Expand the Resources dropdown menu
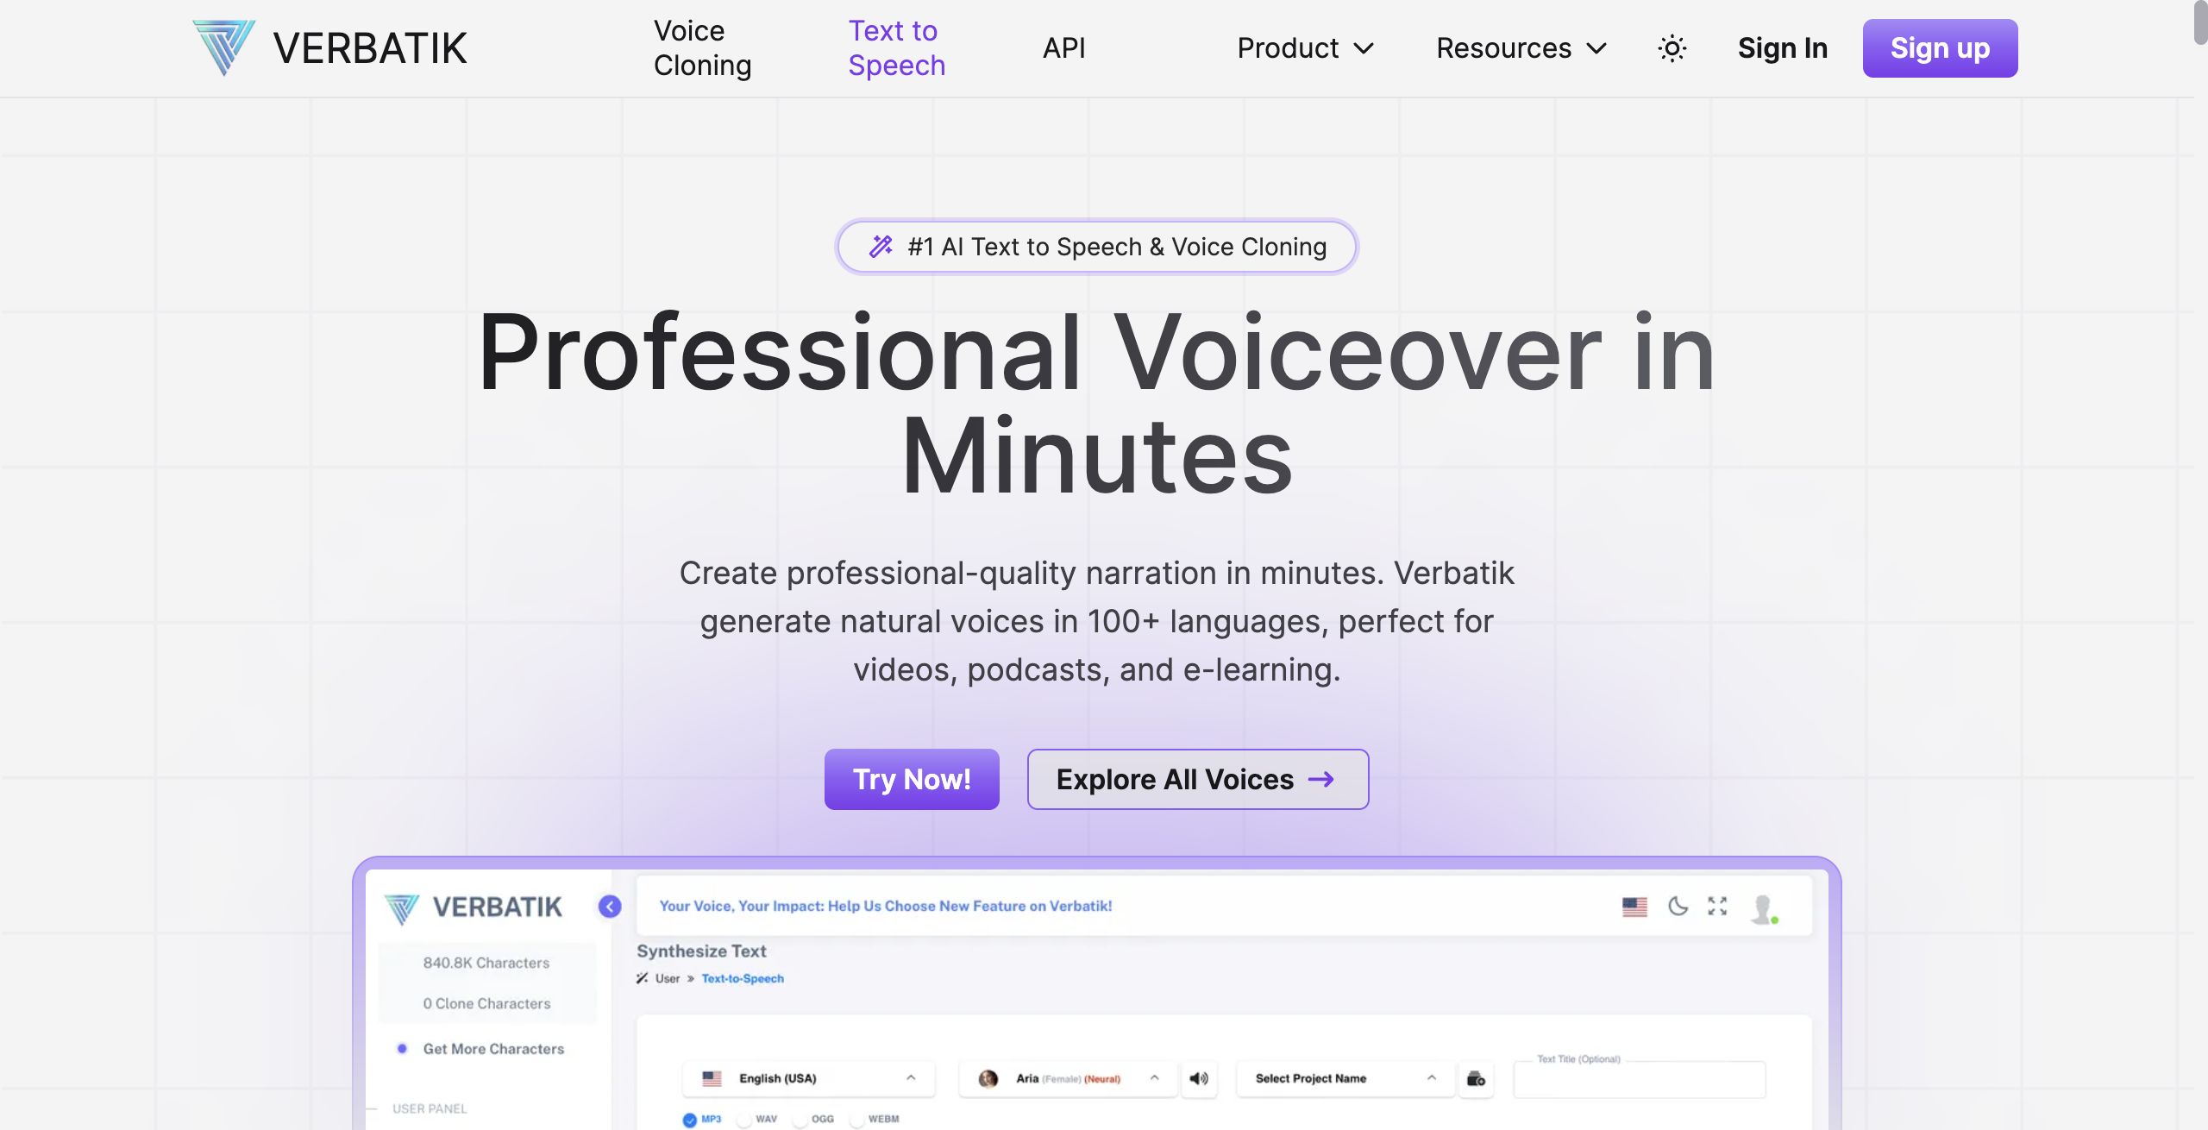Viewport: 2208px width, 1130px height. tap(1521, 48)
